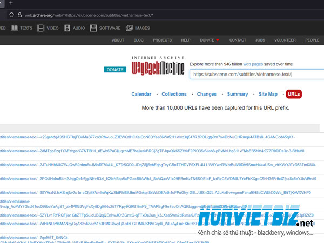
Task: Open the TEXTS section
Action: [x=26, y=28]
